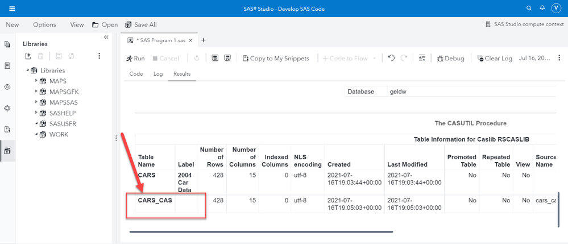
Task: Expand the MAPS library node
Action: [36, 81]
